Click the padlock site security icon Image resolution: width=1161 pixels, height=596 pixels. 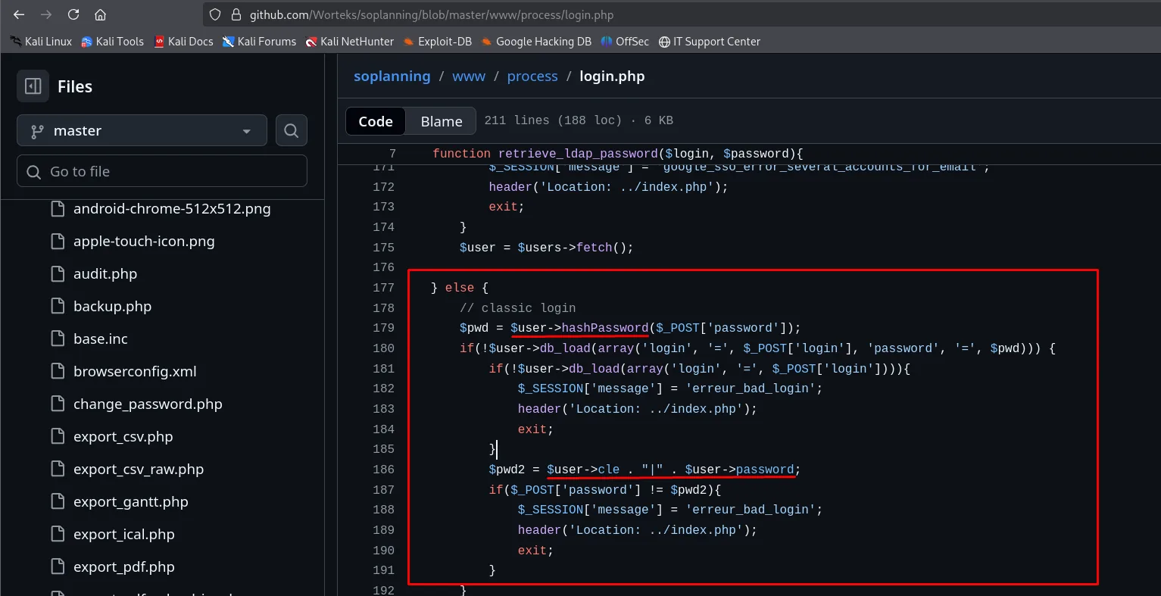pyautogui.click(x=236, y=14)
